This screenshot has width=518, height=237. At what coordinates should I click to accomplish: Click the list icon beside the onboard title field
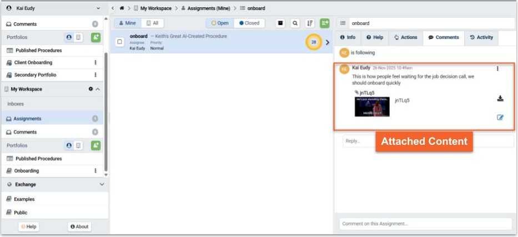pyautogui.click(x=343, y=23)
